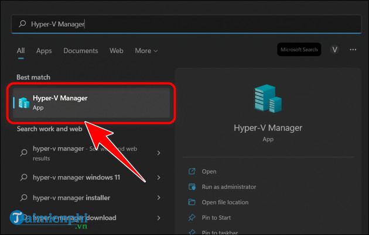
Task: Open Hyper-V Manager best match result
Action: 91,102
